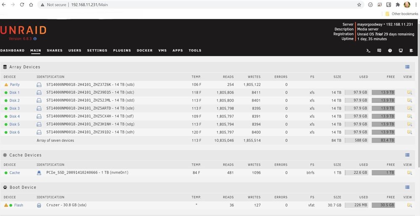Click the Parity warning triangle icon
Screen dimensions: 420x216
click(x=6, y=85)
